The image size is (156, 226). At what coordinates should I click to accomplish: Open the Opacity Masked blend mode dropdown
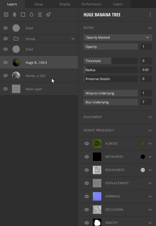click(118, 38)
